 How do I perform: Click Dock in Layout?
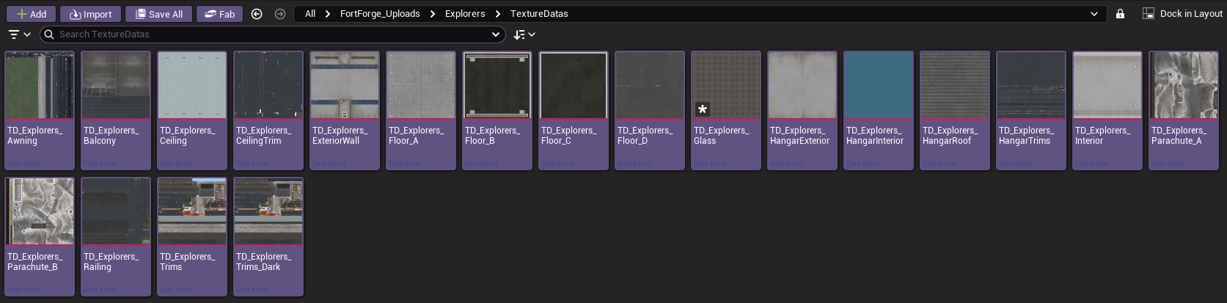click(x=1182, y=14)
